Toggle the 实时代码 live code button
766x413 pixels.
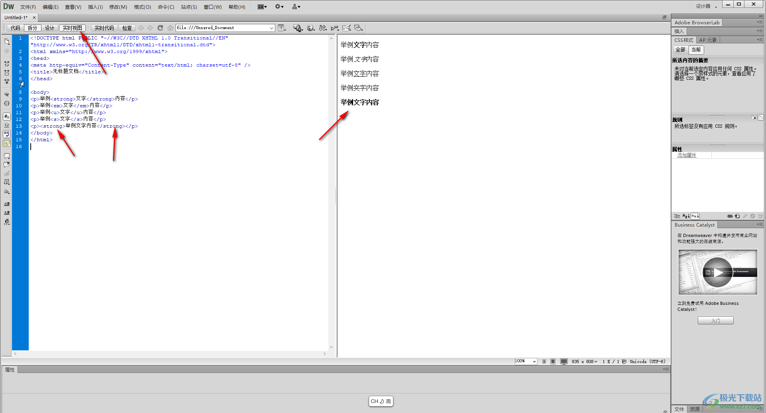click(104, 28)
